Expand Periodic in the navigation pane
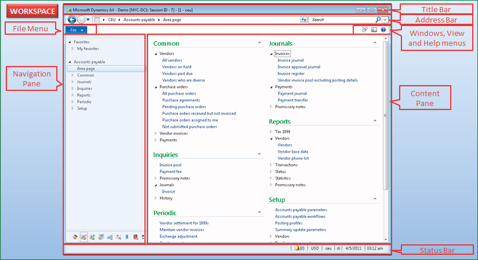 [73, 102]
